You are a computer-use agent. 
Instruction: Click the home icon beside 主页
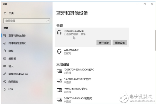pyautogui.click(x=5, y=13)
